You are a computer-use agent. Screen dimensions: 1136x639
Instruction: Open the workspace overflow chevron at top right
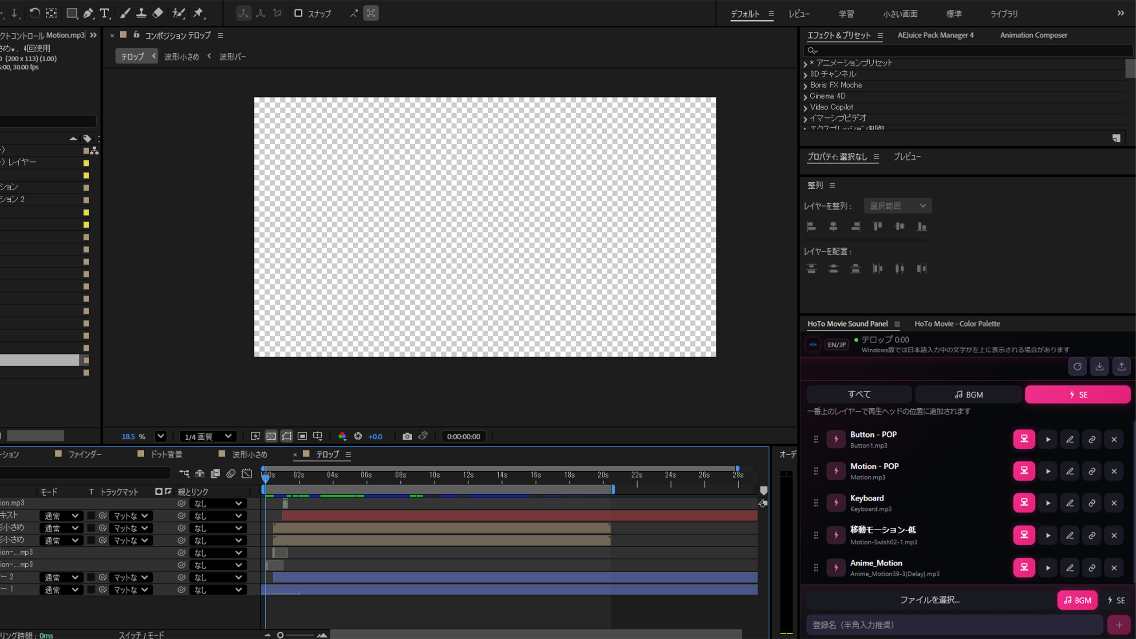(1121, 13)
